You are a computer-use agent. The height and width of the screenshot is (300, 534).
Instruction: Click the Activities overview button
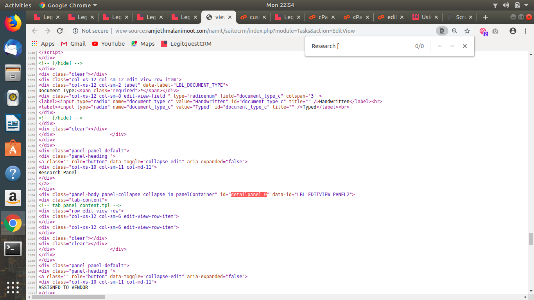point(18,5)
